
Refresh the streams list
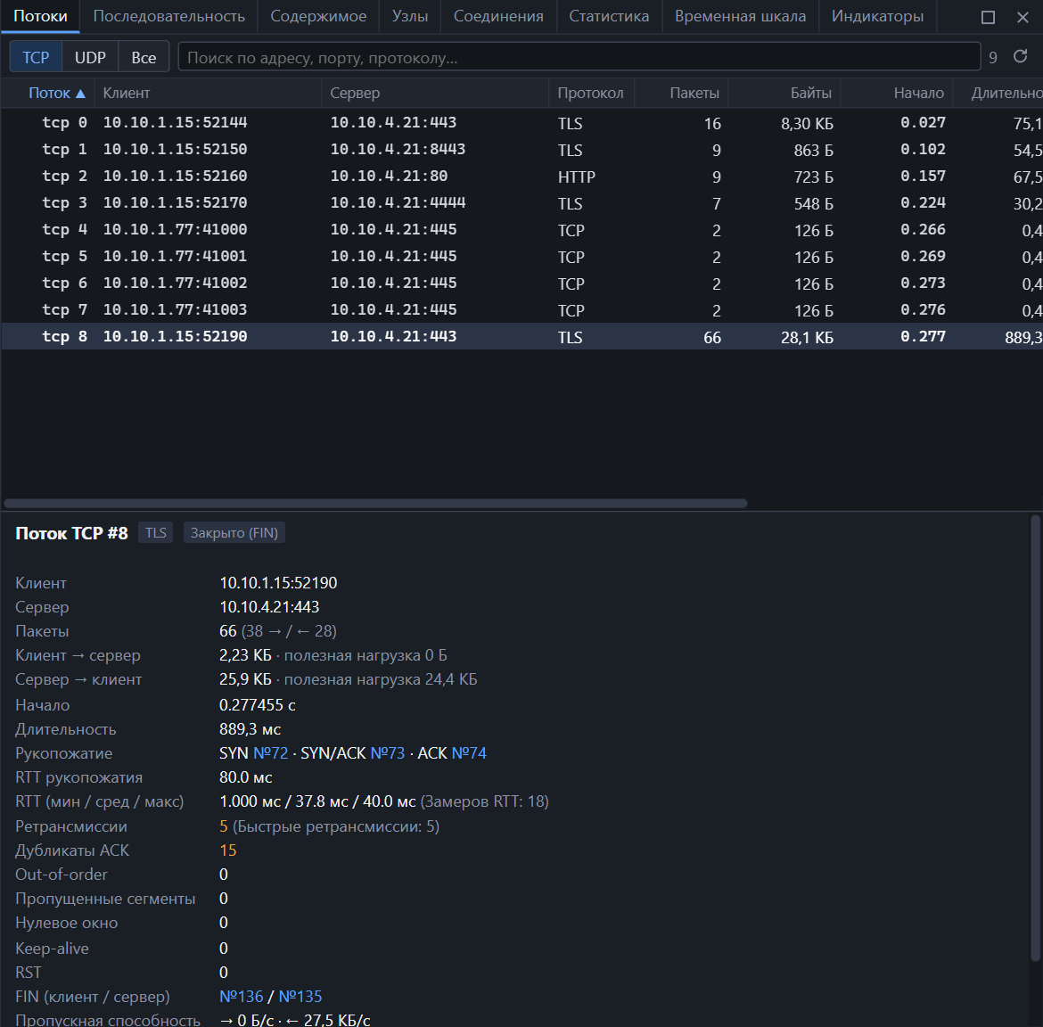[x=1021, y=57]
